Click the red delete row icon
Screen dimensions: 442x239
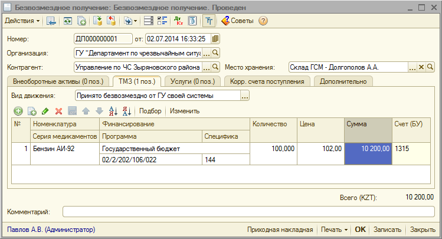58,111
